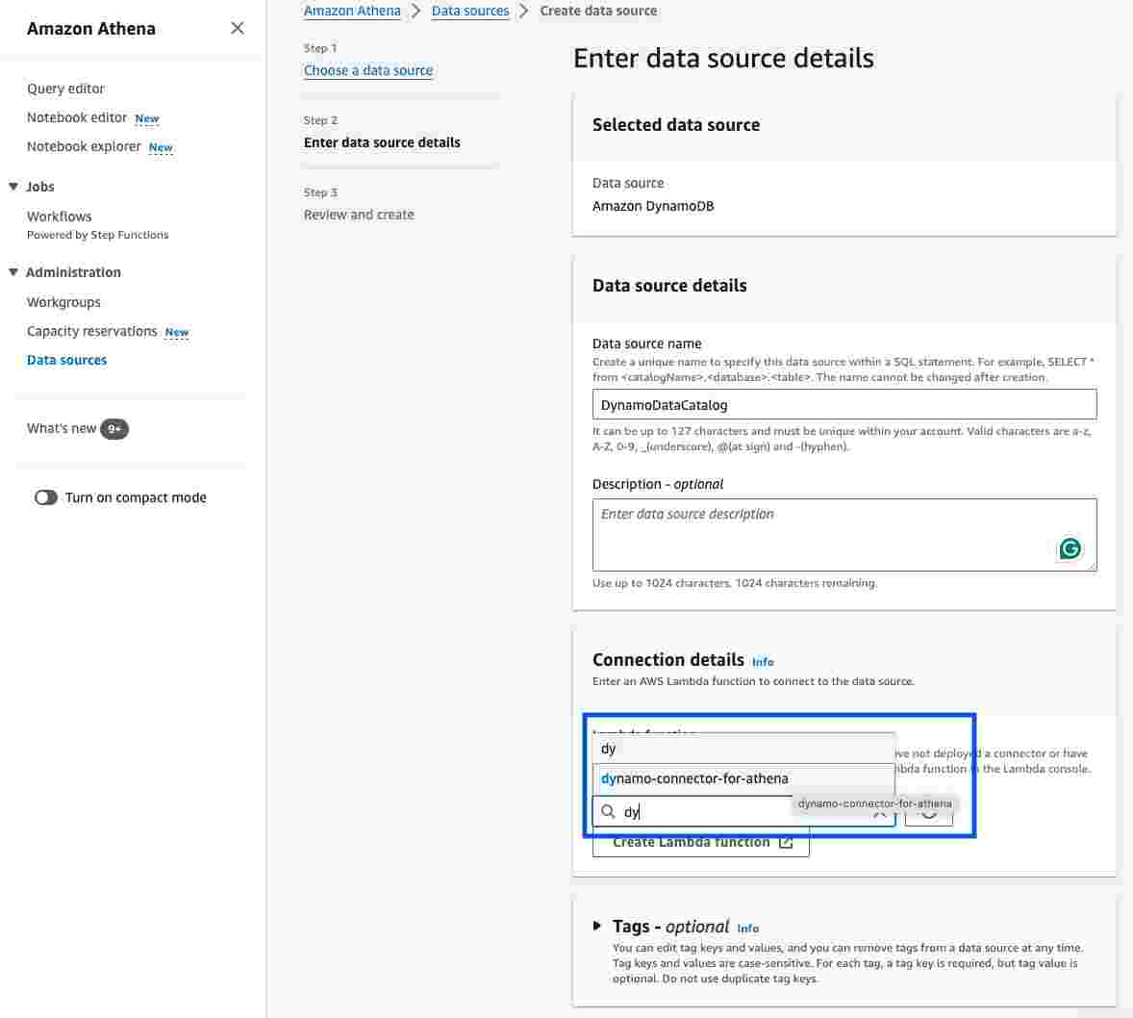Toggle Turn on compact mode switch
This screenshot has width=1133, height=1018.
pos(46,497)
